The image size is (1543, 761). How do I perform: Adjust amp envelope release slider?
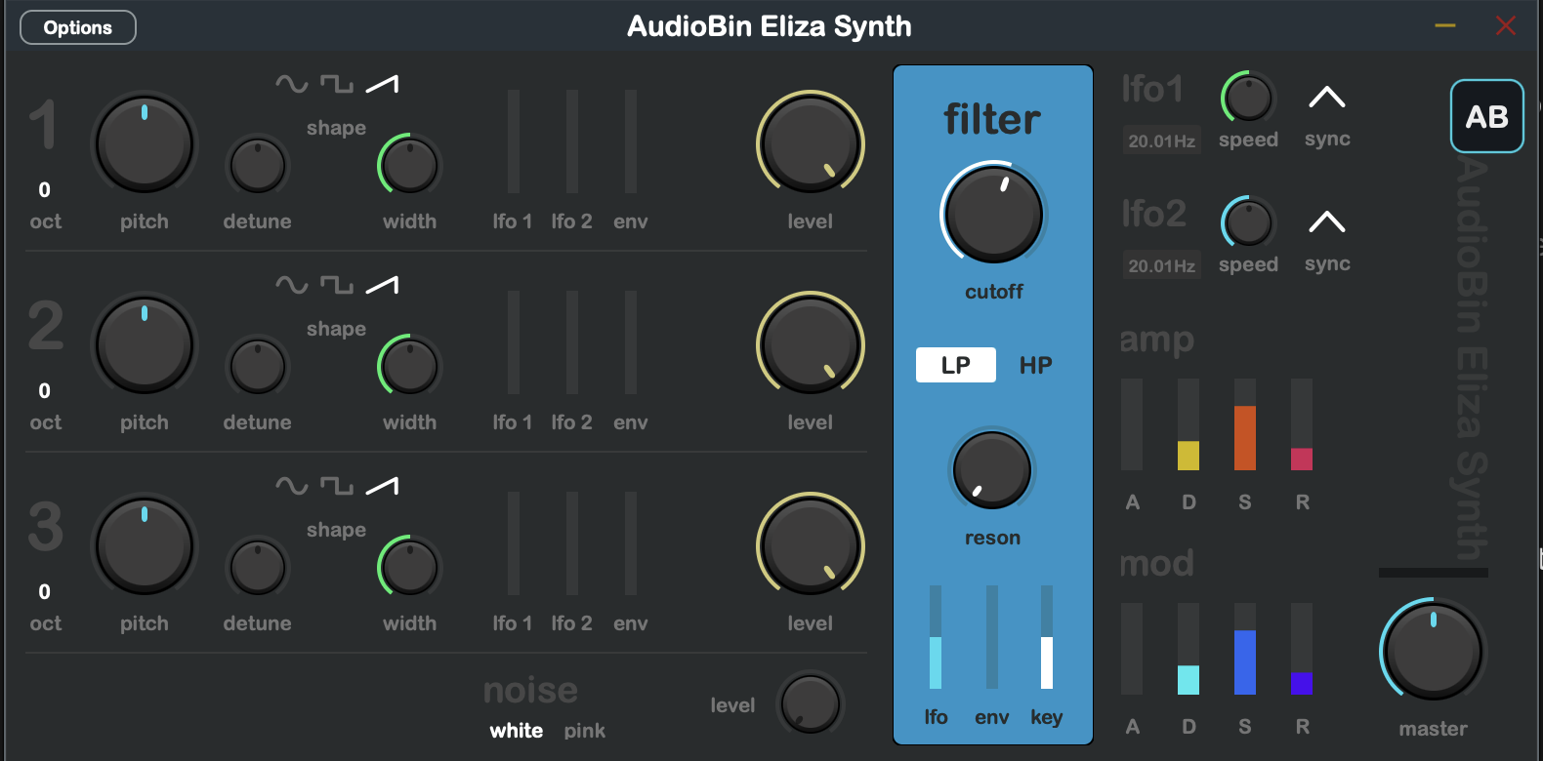(1302, 424)
